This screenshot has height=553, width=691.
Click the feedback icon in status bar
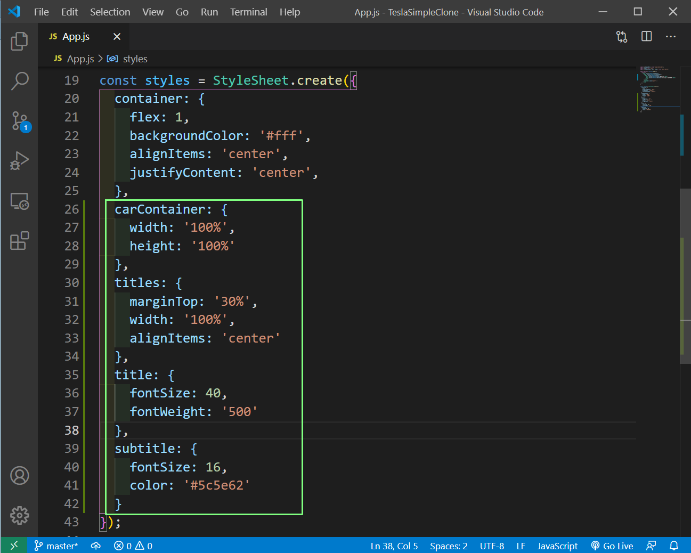[651, 546]
